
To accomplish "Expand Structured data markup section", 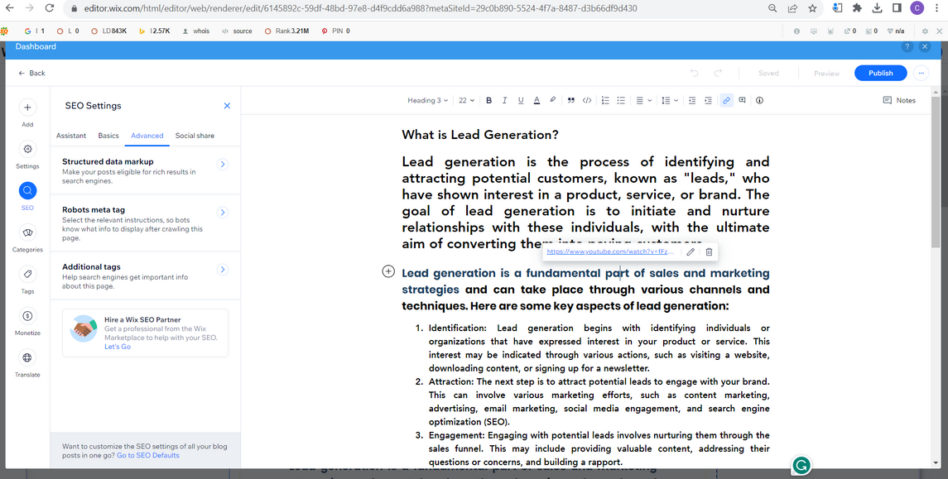I will tap(223, 165).
